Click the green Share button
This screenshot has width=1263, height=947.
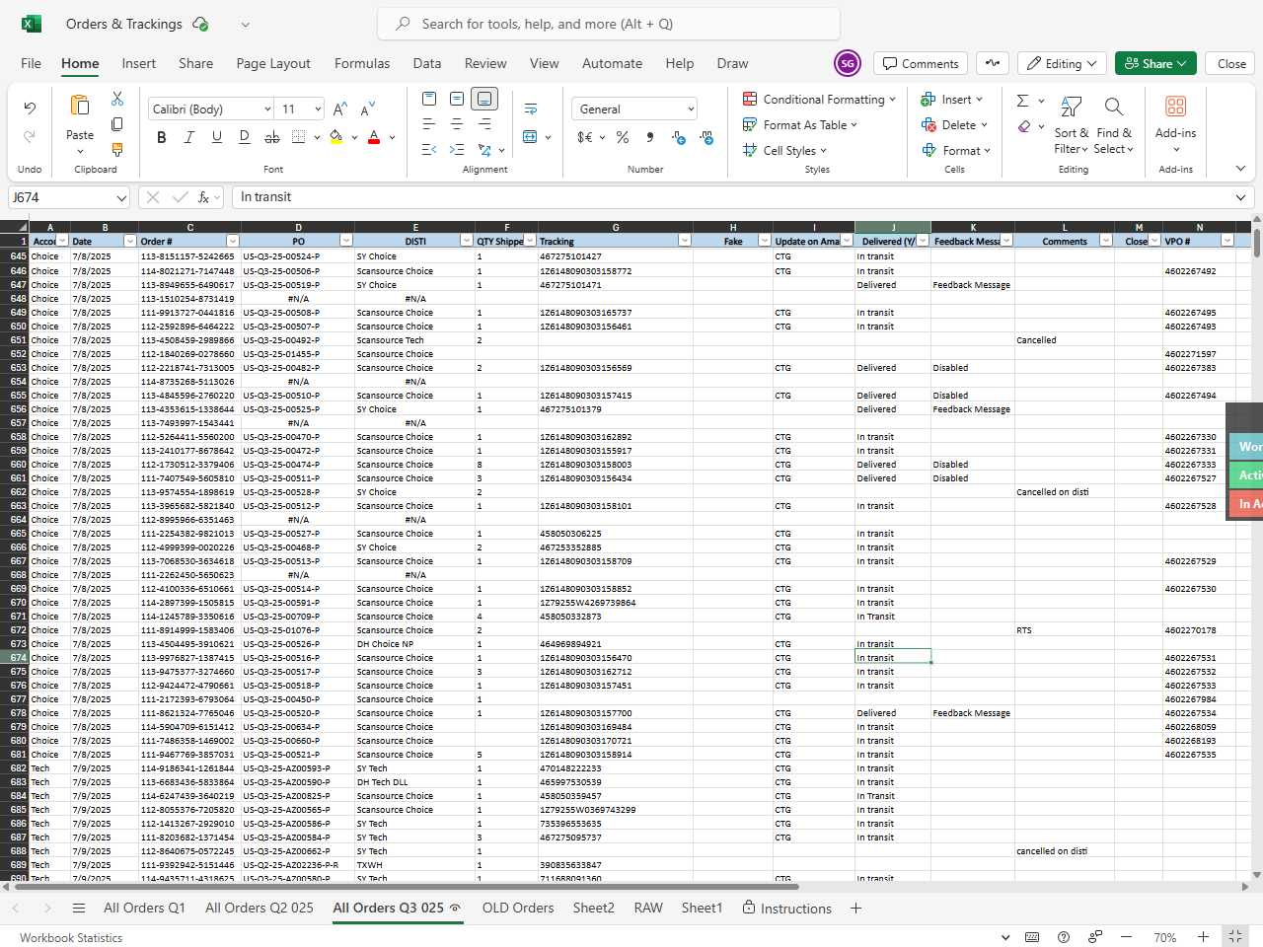pyautogui.click(x=1156, y=63)
